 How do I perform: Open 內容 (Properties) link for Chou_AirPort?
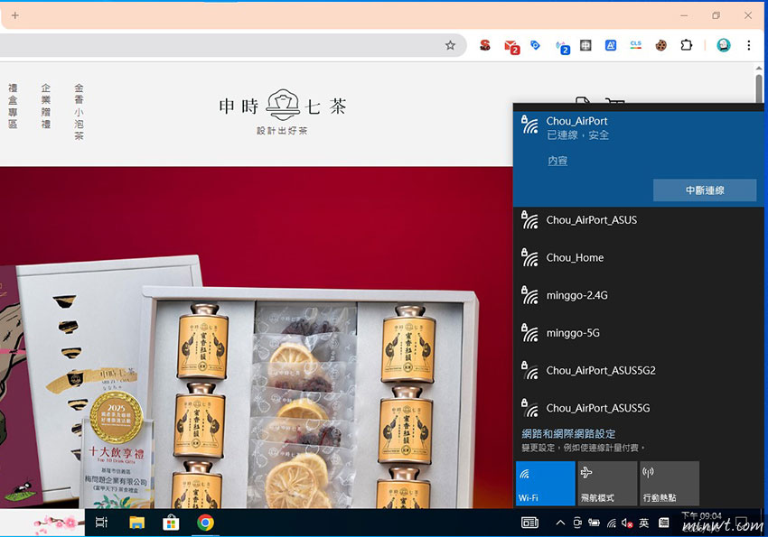[x=558, y=160]
